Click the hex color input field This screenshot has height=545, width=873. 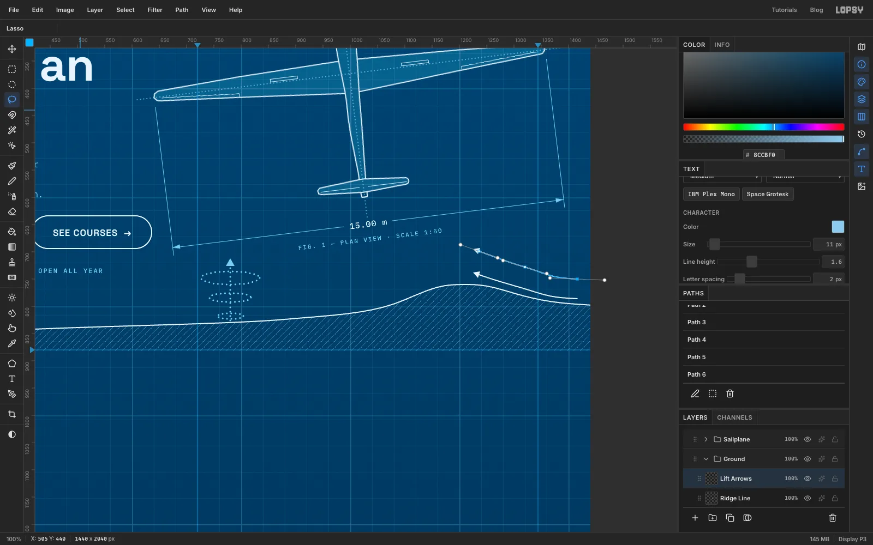(x=764, y=155)
